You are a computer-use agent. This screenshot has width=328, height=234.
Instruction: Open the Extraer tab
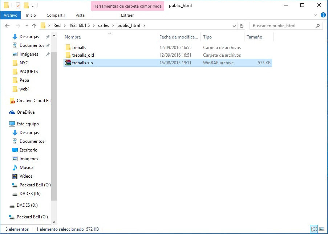click(127, 15)
